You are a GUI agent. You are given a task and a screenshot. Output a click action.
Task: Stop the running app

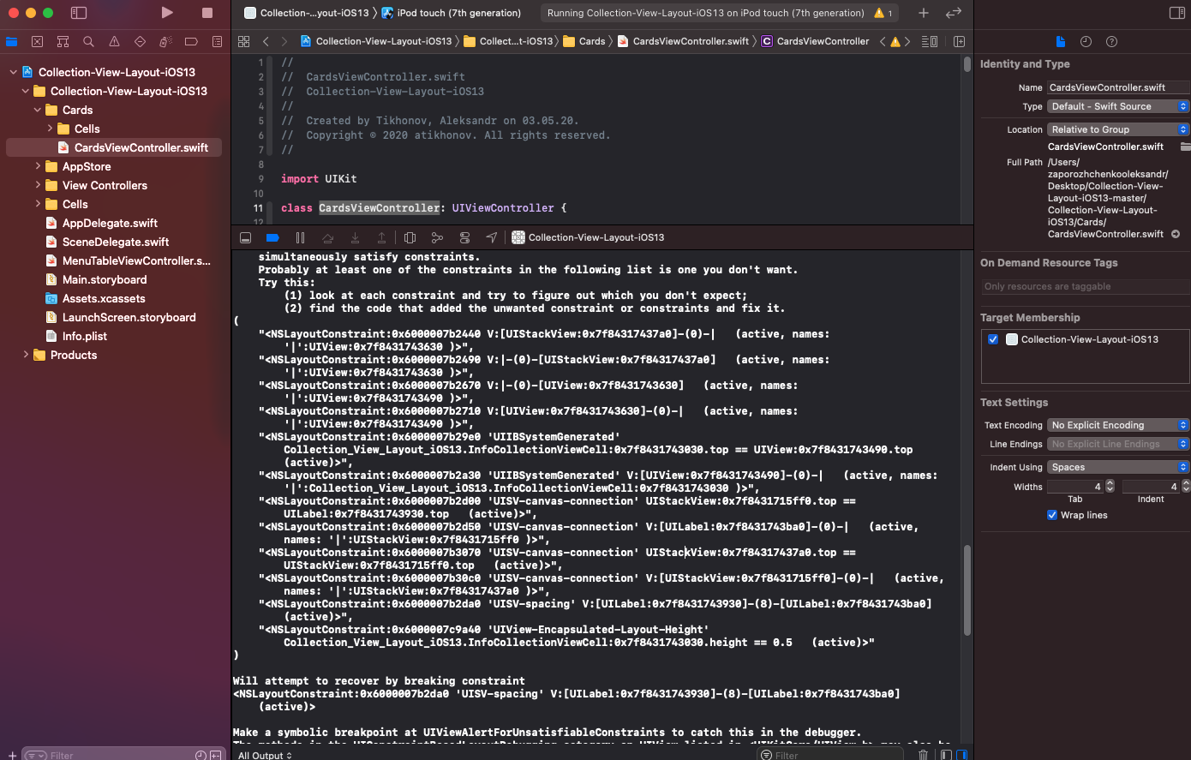click(x=206, y=13)
